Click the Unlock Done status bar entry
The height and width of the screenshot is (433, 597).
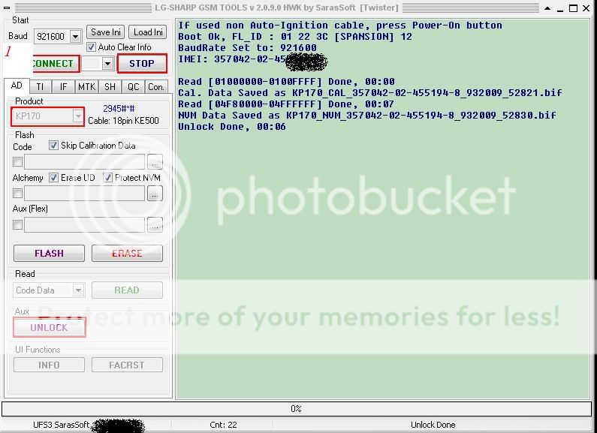tap(433, 425)
